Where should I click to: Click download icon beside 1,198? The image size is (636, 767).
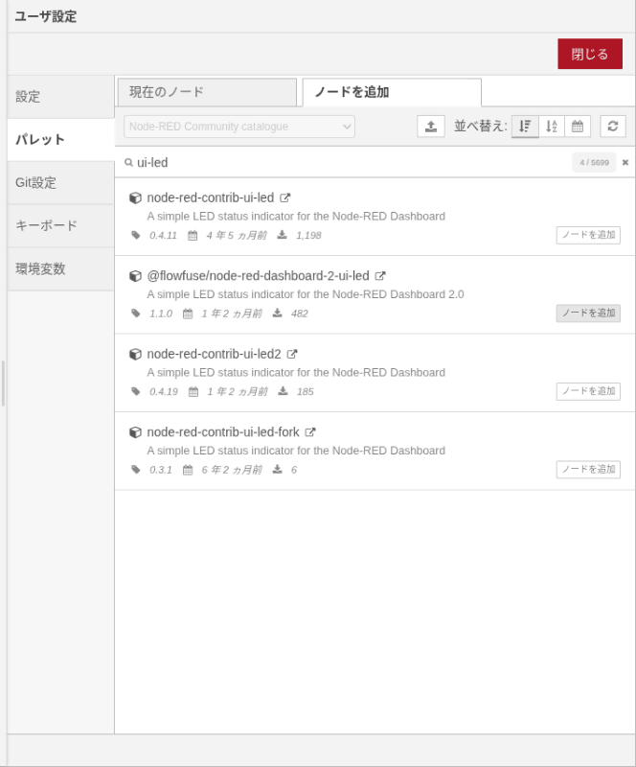click(282, 235)
